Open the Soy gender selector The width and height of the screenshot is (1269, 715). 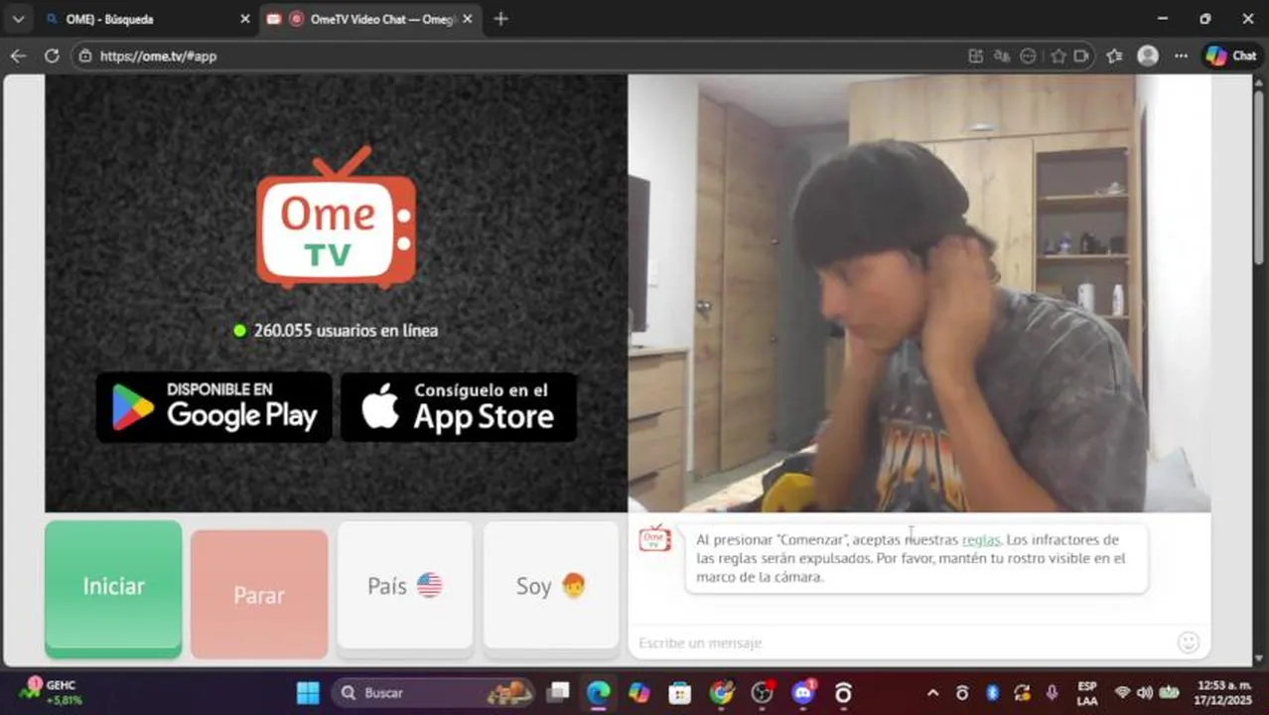[551, 586]
